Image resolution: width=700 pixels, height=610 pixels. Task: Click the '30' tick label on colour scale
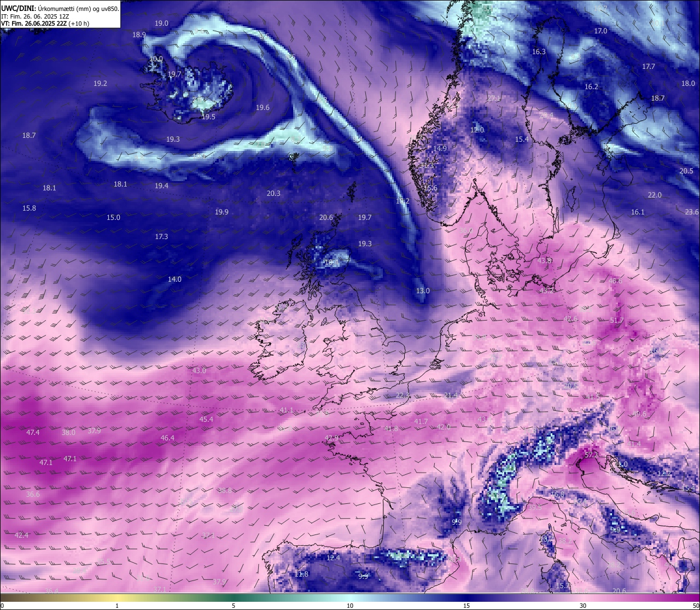pyautogui.click(x=583, y=606)
